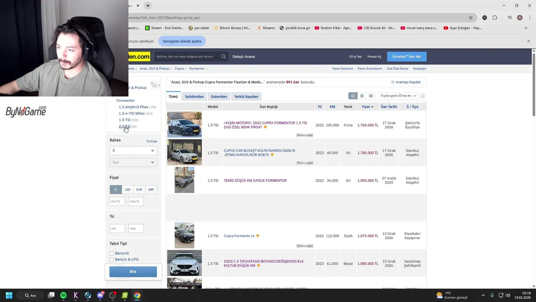The width and height of the screenshot is (536, 302).
Task: Select TL currency toggle
Action: click(116, 190)
